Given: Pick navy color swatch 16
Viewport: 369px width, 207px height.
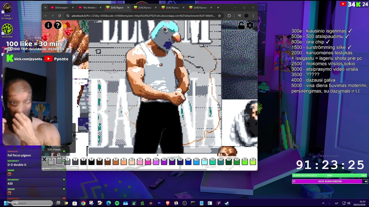Looking at the screenshot, I should coord(180,162).
